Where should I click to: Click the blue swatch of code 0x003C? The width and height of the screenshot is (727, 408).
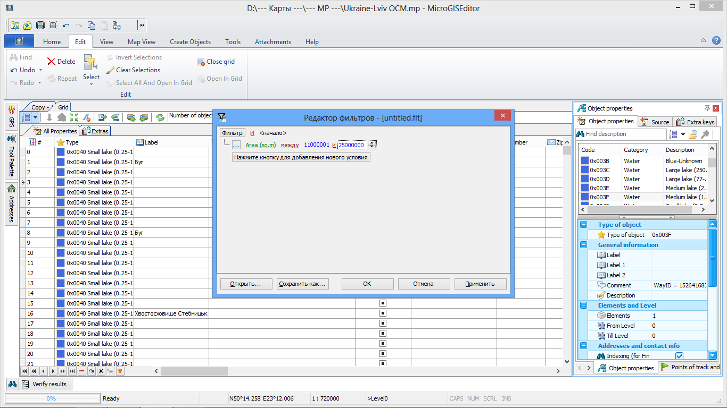pos(584,170)
